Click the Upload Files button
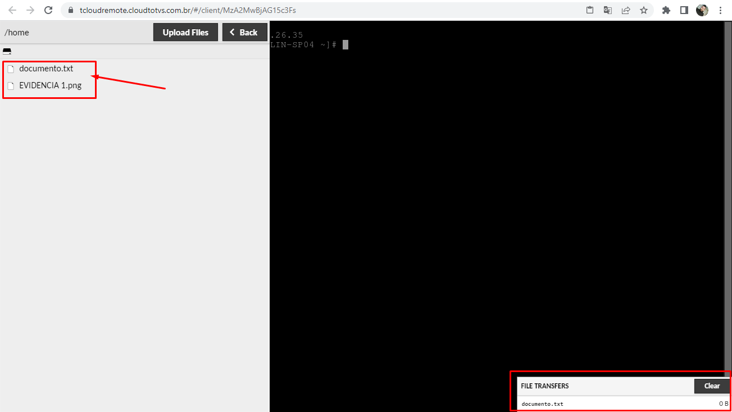This screenshot has width=732, height=412. pos(185,32)
